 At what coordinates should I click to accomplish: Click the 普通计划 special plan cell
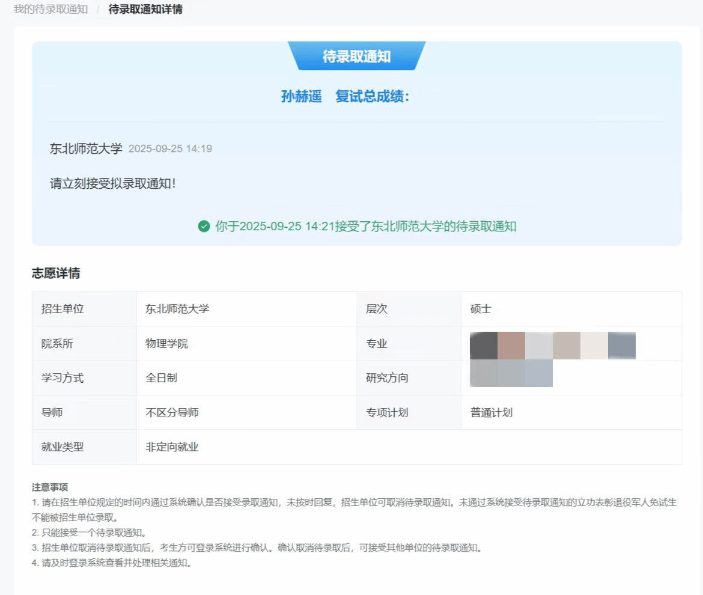tap(491, 412)
